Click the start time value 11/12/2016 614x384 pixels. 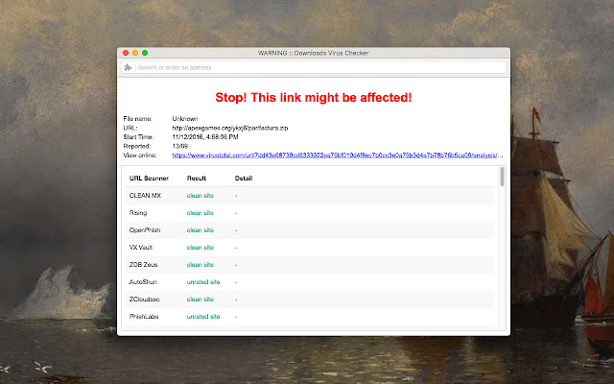coord(205,136)
